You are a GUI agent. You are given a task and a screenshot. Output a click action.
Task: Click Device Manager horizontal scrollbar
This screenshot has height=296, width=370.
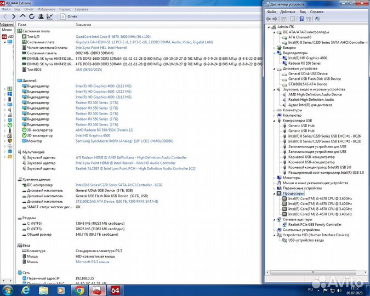pos(313,272)
